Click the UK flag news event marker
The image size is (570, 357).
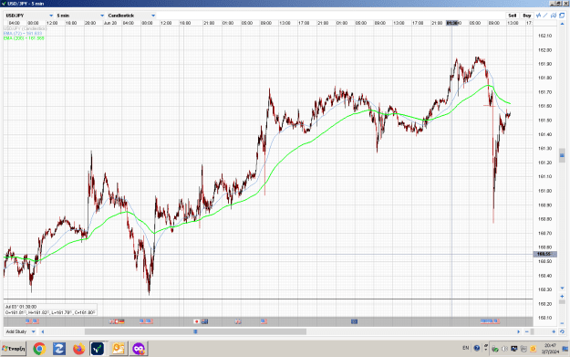[238, 321]
